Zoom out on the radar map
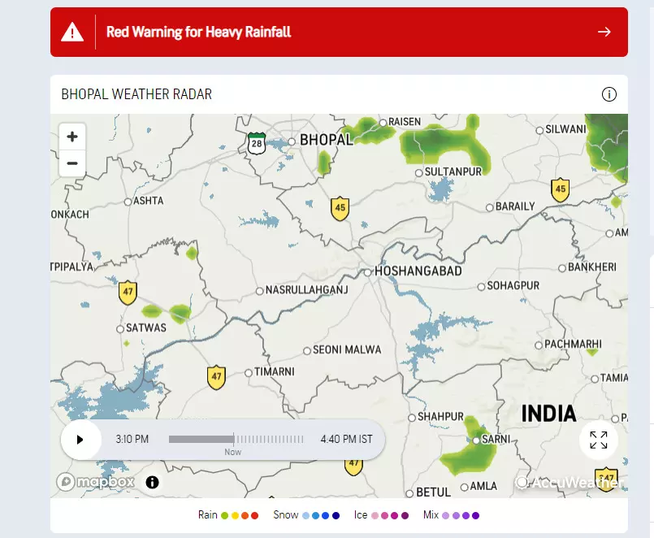This screenshot has width=654, height=538. (x=72, y=163)
